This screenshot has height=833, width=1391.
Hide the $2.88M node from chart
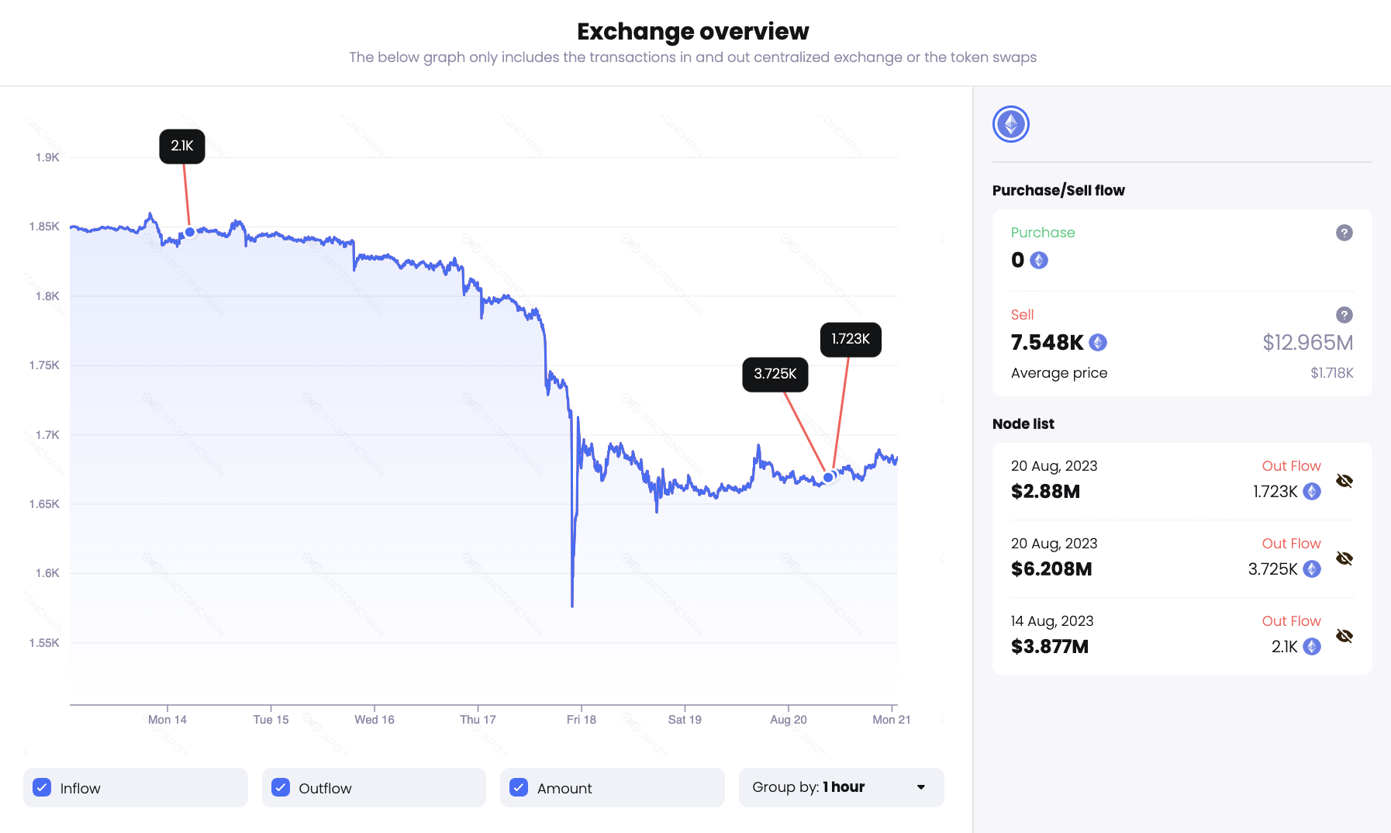pos(1344,481)
